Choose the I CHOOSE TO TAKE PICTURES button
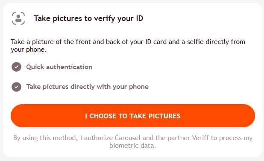The width and height of the screenshot is (264, 161). click(133, 116)
